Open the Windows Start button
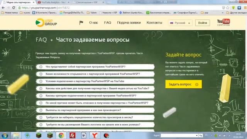Screen dimensions: 247x139 pyautogui.click(x=5, y=136)
